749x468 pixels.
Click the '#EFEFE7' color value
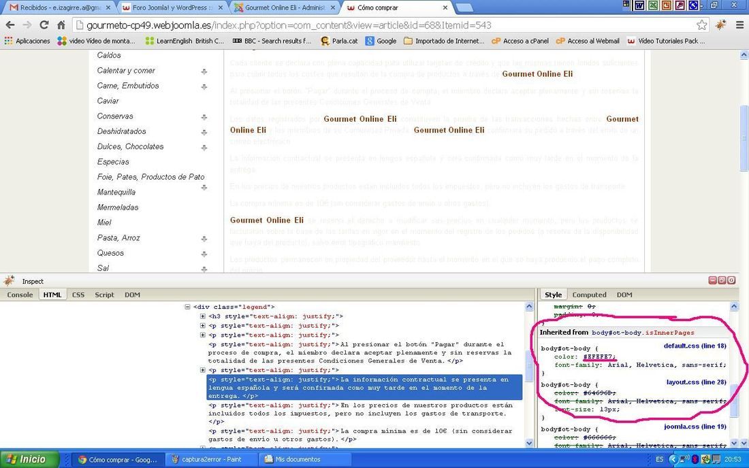pyautogui.click(x=599, y=357)
